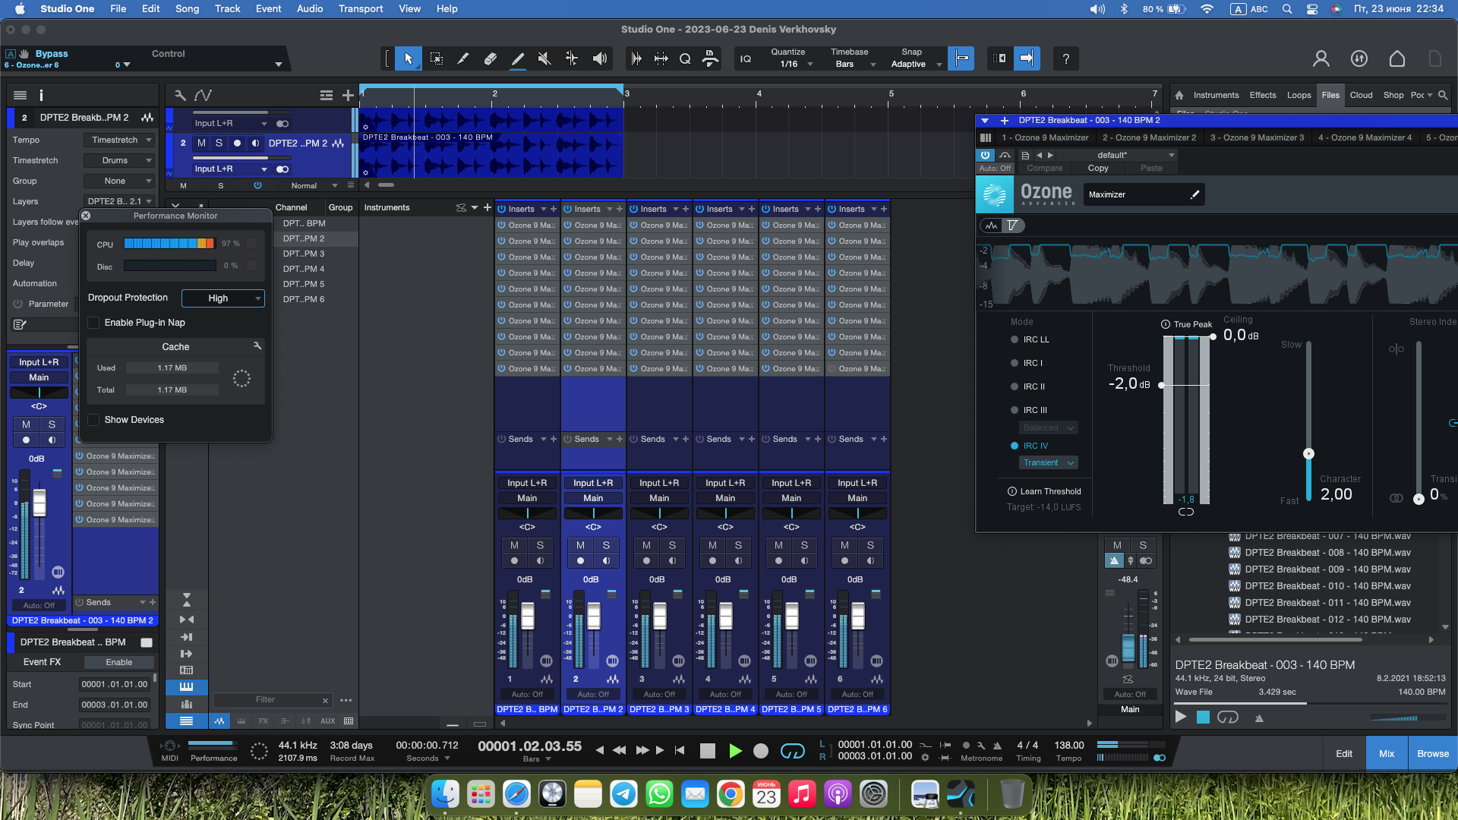The height and width of the screenshot is (820, 1458).
Task: Select the Mute tool
Action: pos(544,58)
